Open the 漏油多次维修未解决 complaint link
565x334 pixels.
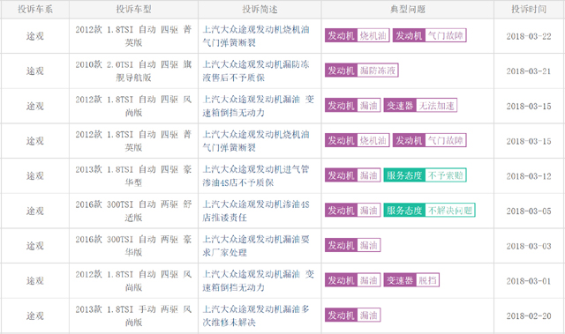(x=256, y=315)
